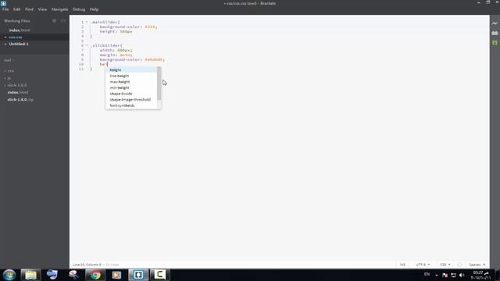Place the cursor at end of line 3
The height and width of the screenshot is (281, 500).
[x=132, y=31]
